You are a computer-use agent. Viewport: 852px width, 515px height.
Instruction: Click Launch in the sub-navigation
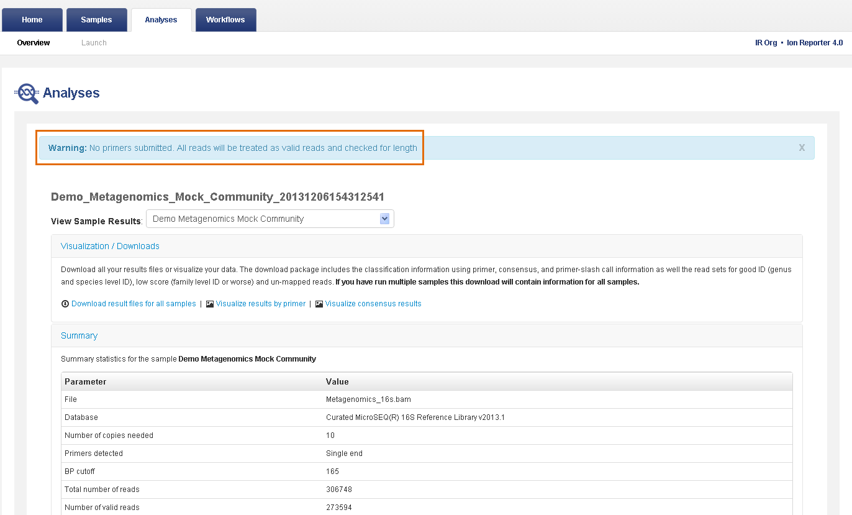(94, 43)
